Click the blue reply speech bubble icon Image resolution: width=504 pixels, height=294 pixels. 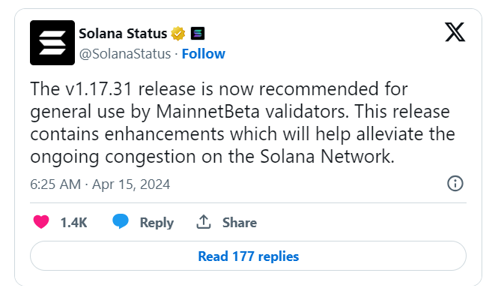121,221
